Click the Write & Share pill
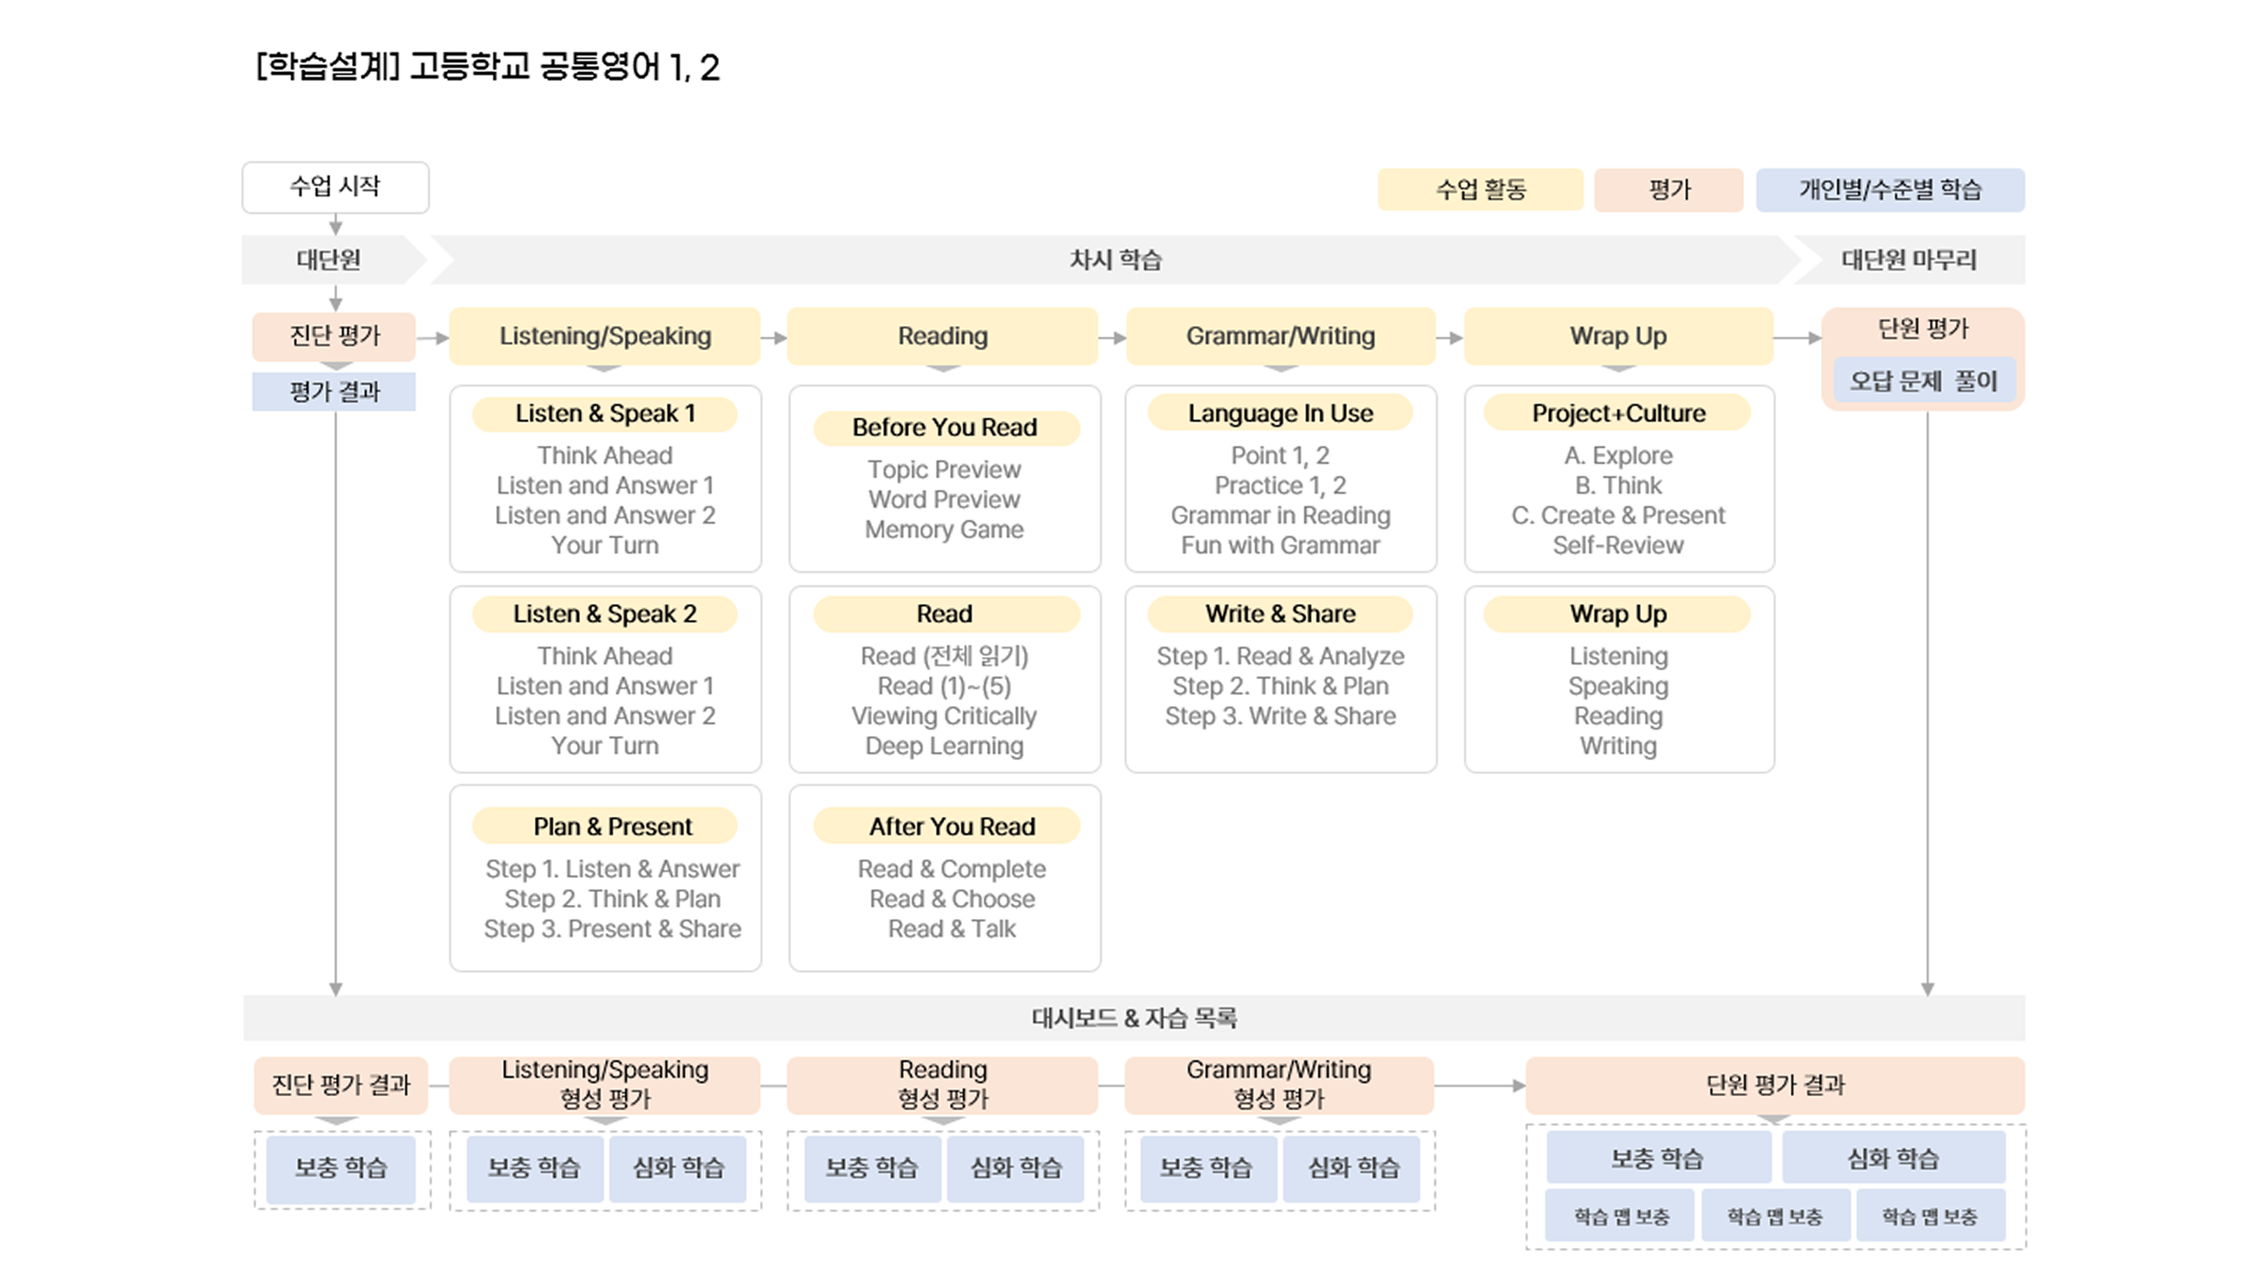Screen dimensions: 2267x1275 click(x=1280, y=614)
